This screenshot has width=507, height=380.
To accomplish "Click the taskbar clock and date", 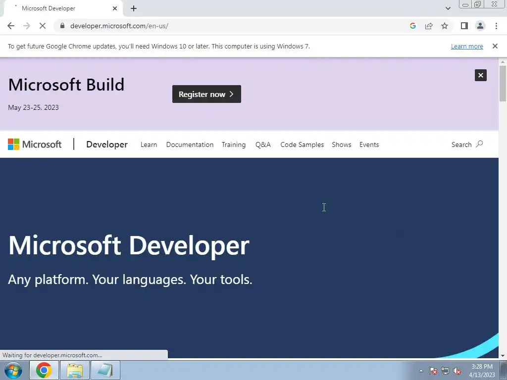I will pos(482,371).
